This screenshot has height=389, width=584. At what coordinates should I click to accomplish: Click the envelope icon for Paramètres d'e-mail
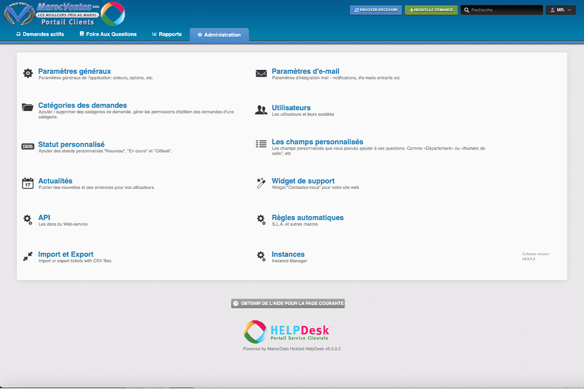point(261,73)
